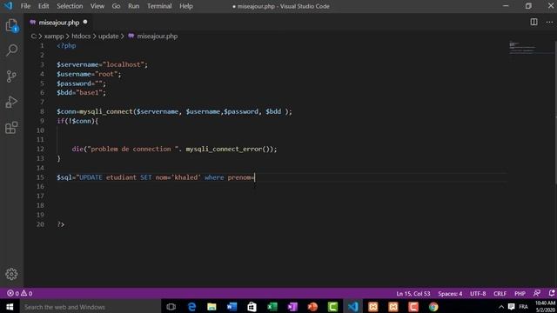557x313 pixels.
Task: Open Task View on the taskbar
Action: (171, 307)
